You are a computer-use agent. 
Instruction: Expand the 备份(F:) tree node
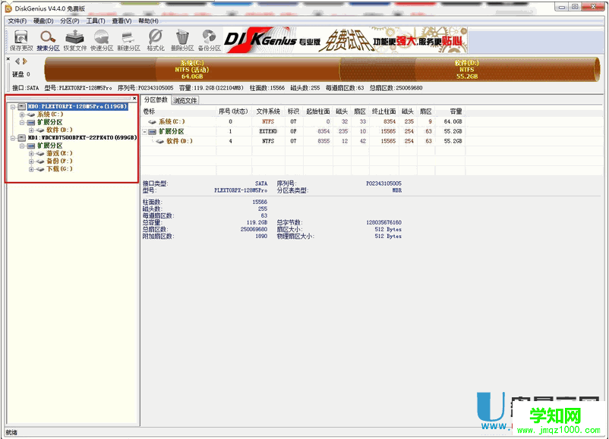coord(31,161)
